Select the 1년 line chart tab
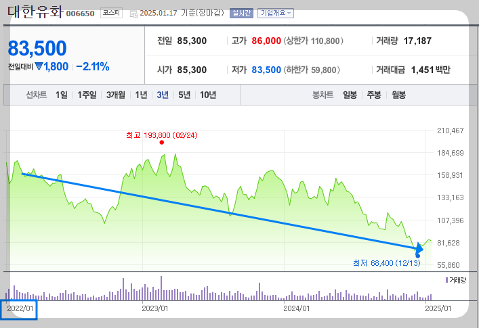This screenshot has width=479, height=328. [141, 95]
